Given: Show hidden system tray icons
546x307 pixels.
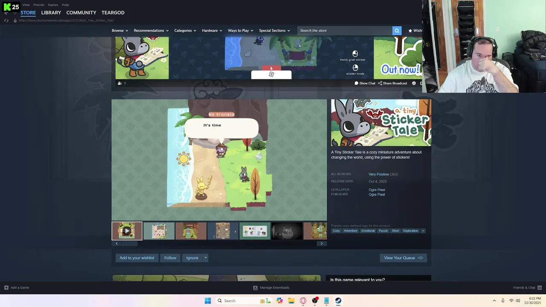Looking at the screenshot, I should pyautogui.click(x=494, y=301).
